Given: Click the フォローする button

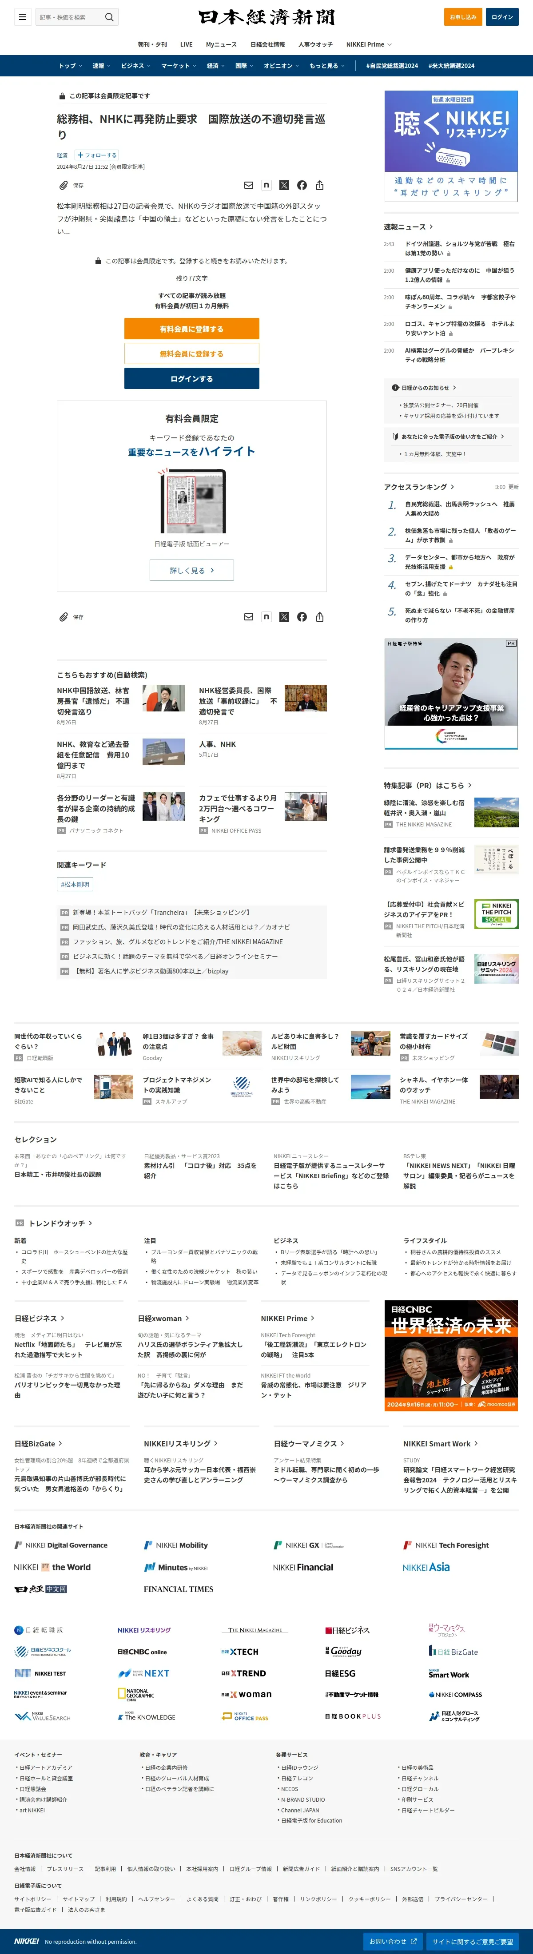Looking at the screenshot, I should [x=96, y=155].
